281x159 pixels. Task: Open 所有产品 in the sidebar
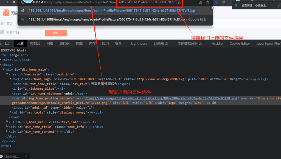(13, 32)
